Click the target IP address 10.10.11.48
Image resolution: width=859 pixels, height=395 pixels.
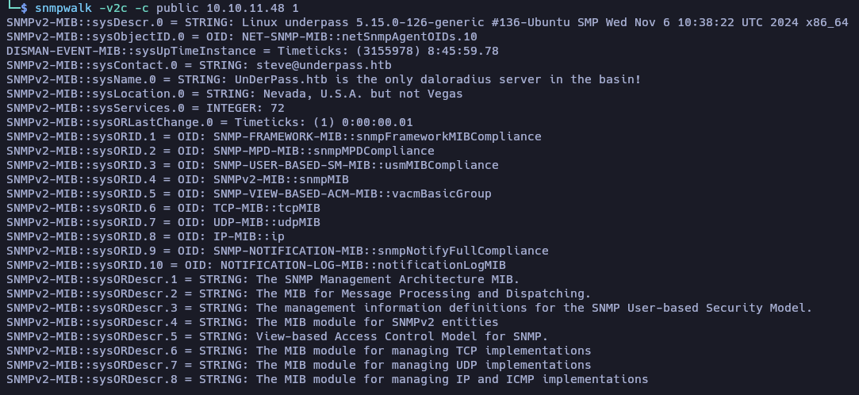point(246,8)
